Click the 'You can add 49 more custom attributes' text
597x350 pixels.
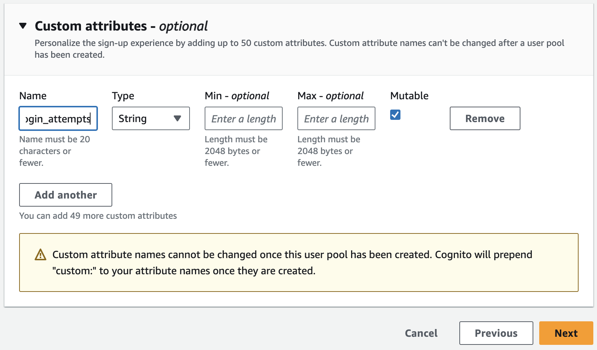coord(98,216)
